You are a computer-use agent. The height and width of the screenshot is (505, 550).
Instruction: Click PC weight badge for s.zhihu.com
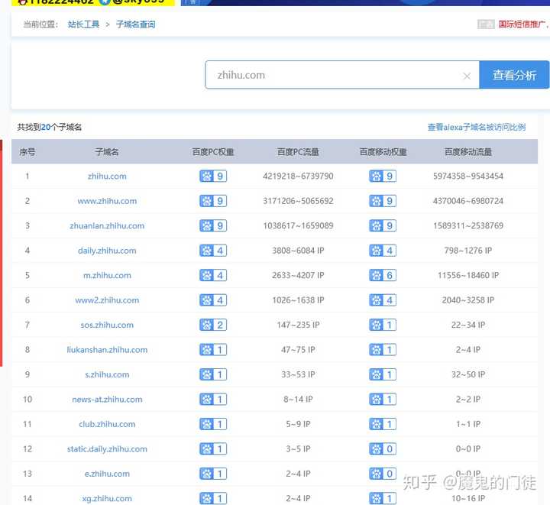[213, 374]
